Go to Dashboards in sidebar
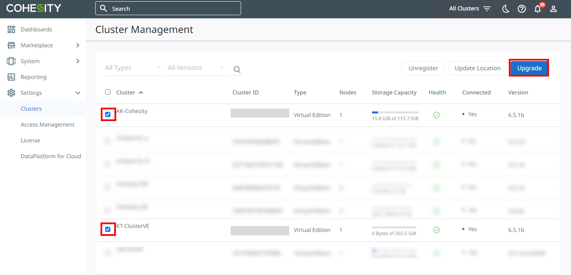Viewport: 571px width, 275px height. [x=36, y=29]
